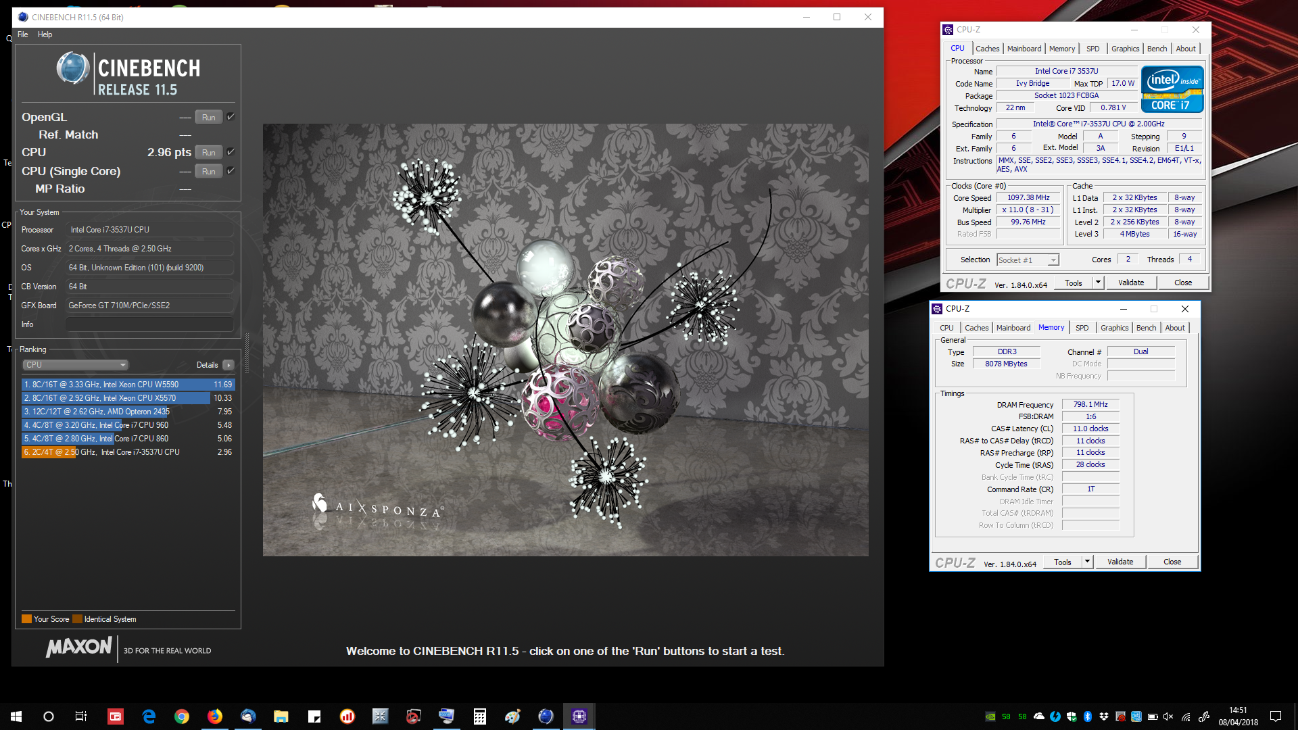
Task: Run the OpenGL benchmark
Action: click(x=208, y=118)
